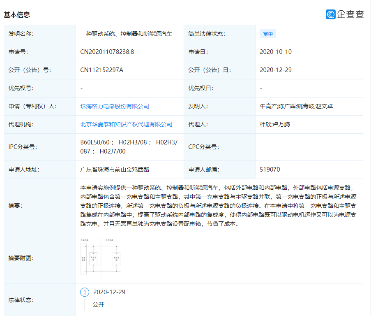Click the 2020-12-29 date beside circle marker

[x=109, y=292]
